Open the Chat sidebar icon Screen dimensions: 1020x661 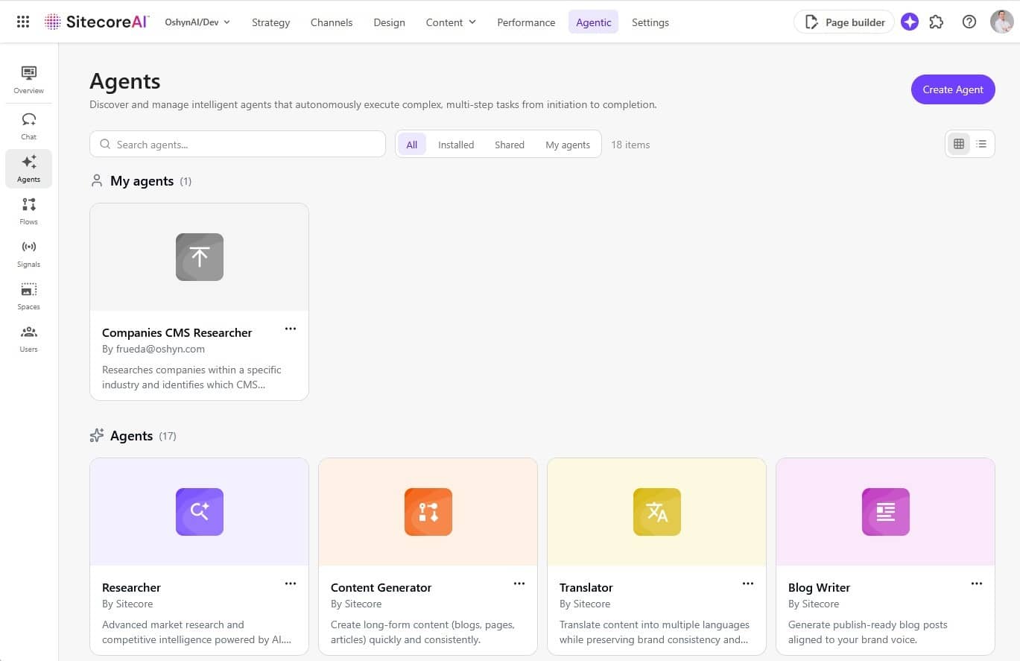28,126
